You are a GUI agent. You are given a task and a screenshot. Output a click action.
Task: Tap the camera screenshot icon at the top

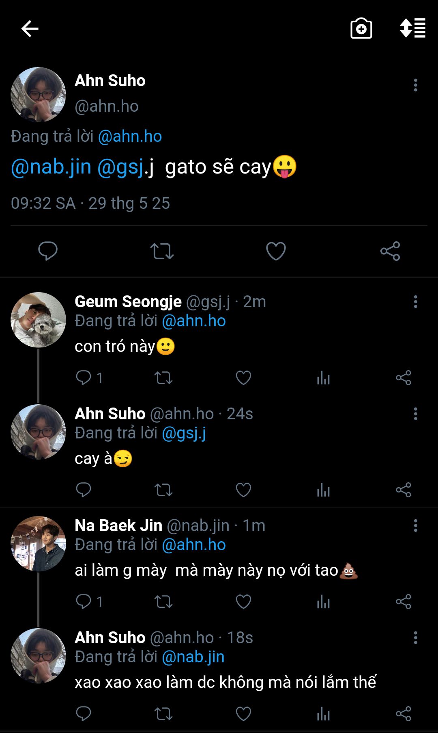361,29
